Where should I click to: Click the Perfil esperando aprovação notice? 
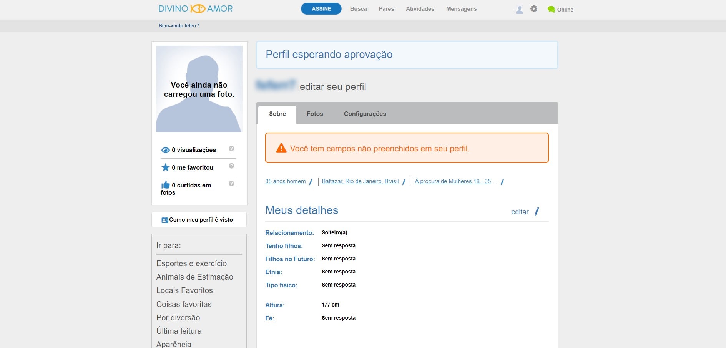[407, 55]
